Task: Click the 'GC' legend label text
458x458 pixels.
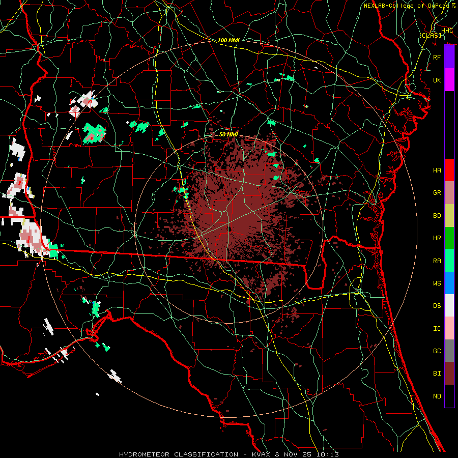Action: [437, 351]
